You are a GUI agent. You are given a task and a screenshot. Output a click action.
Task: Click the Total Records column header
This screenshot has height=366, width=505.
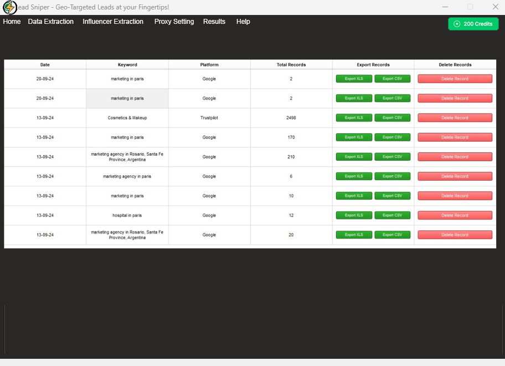(x=291, y=64)
